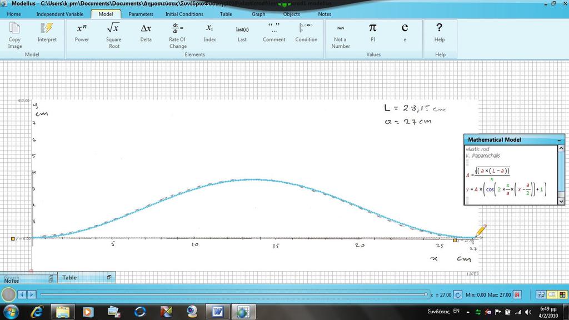Click the cosine equation for y
569x320 pixels.
506,189
